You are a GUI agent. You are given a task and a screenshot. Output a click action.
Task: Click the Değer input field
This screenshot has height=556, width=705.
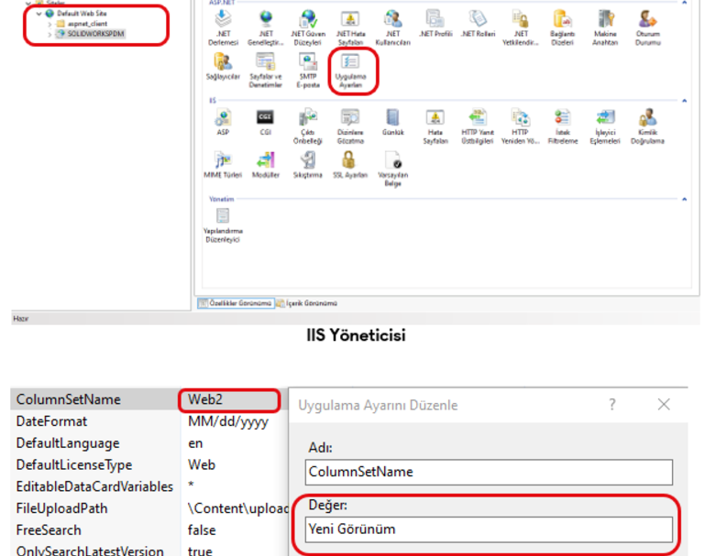pos(489,529)
